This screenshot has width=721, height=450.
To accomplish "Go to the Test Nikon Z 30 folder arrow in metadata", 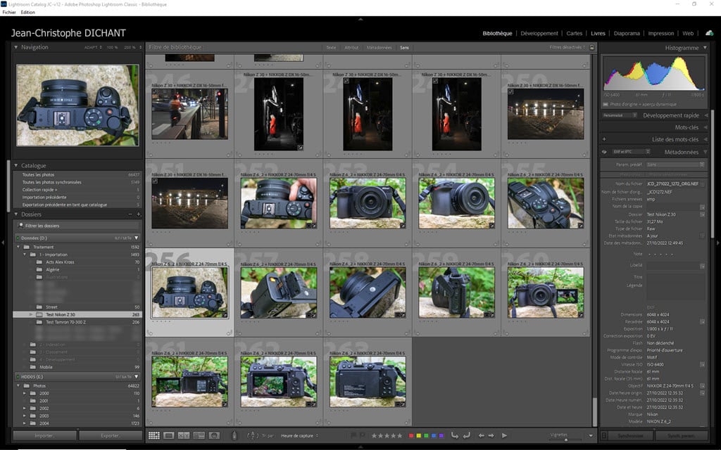I will tap(702, 214).
